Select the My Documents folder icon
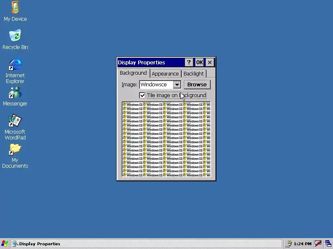The height and width of the screenshot is (249, 333). click(15, 156)
